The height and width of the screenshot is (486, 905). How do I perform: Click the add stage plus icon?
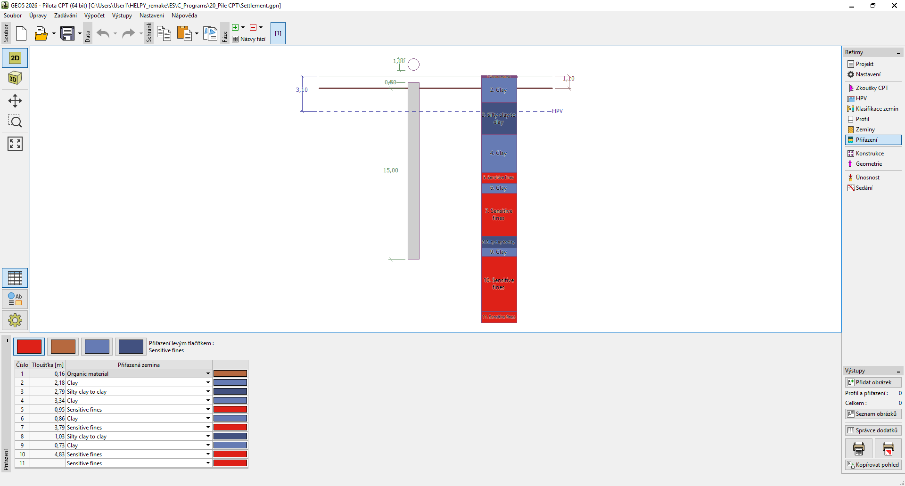pyautogui.click(x=235, y=27)
